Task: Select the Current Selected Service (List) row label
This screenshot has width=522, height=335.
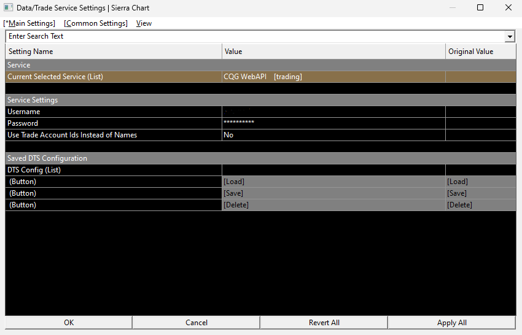Action: tap(114, 77)
